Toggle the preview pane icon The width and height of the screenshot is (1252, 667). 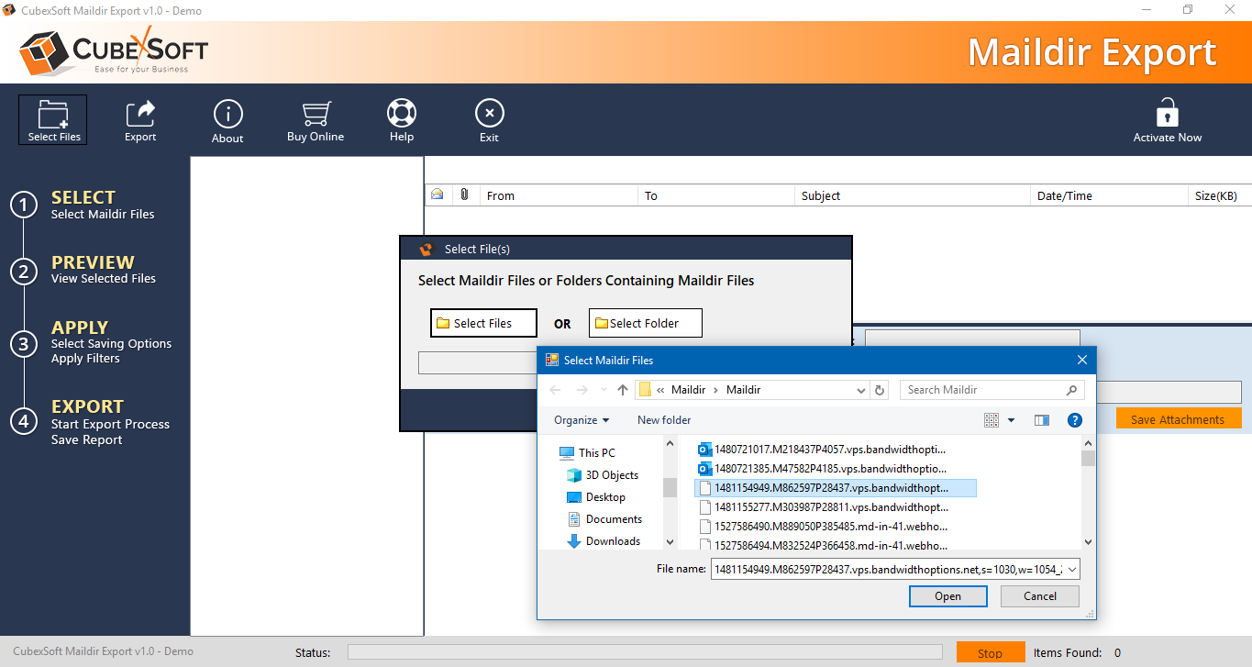pos(1041,420)
